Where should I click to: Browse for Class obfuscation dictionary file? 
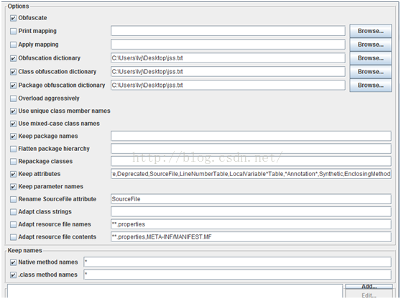coord(371,72)
